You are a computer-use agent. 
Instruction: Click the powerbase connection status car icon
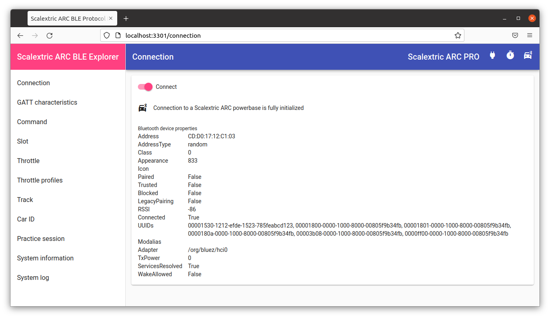pyautogui.click(x=142, y=107)
